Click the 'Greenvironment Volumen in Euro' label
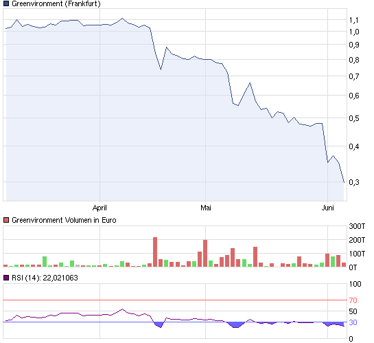This screenshot has width=374, height=343. coord(64,220)
